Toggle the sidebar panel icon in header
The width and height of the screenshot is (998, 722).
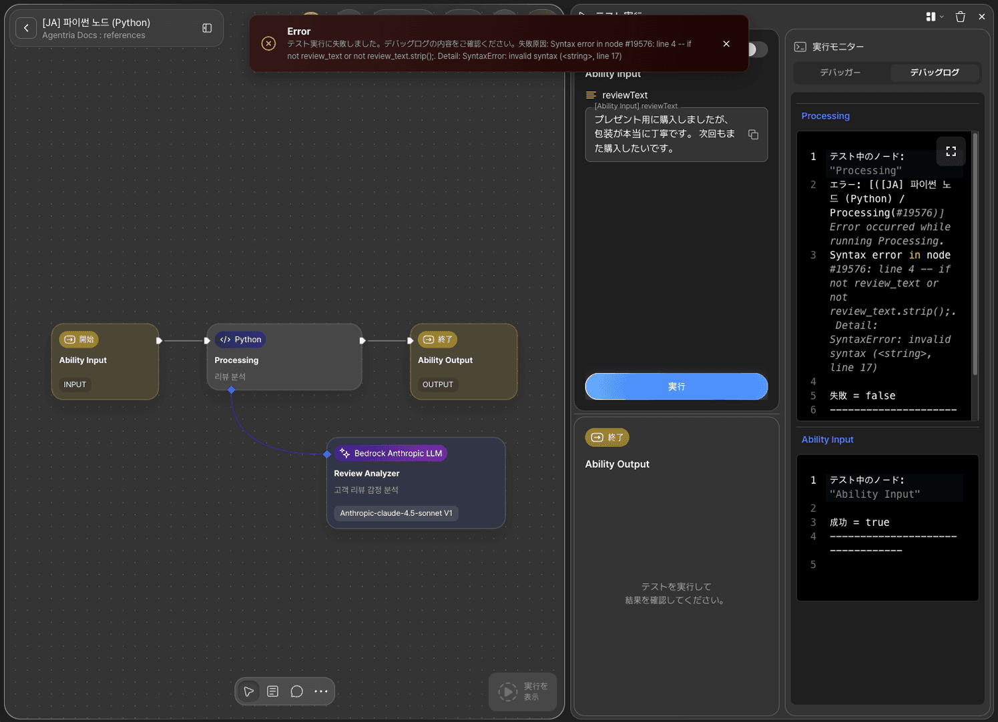click(207, 28)
